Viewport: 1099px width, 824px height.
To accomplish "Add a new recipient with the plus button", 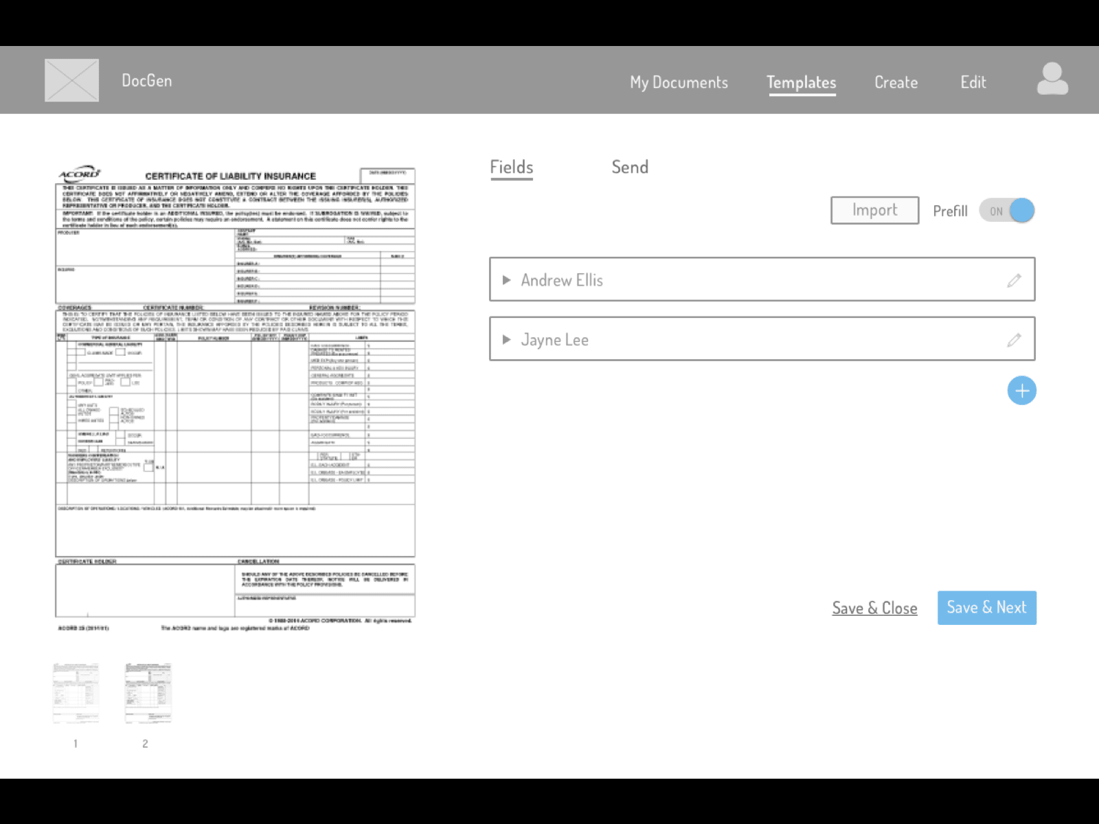I will [1022, 391].
